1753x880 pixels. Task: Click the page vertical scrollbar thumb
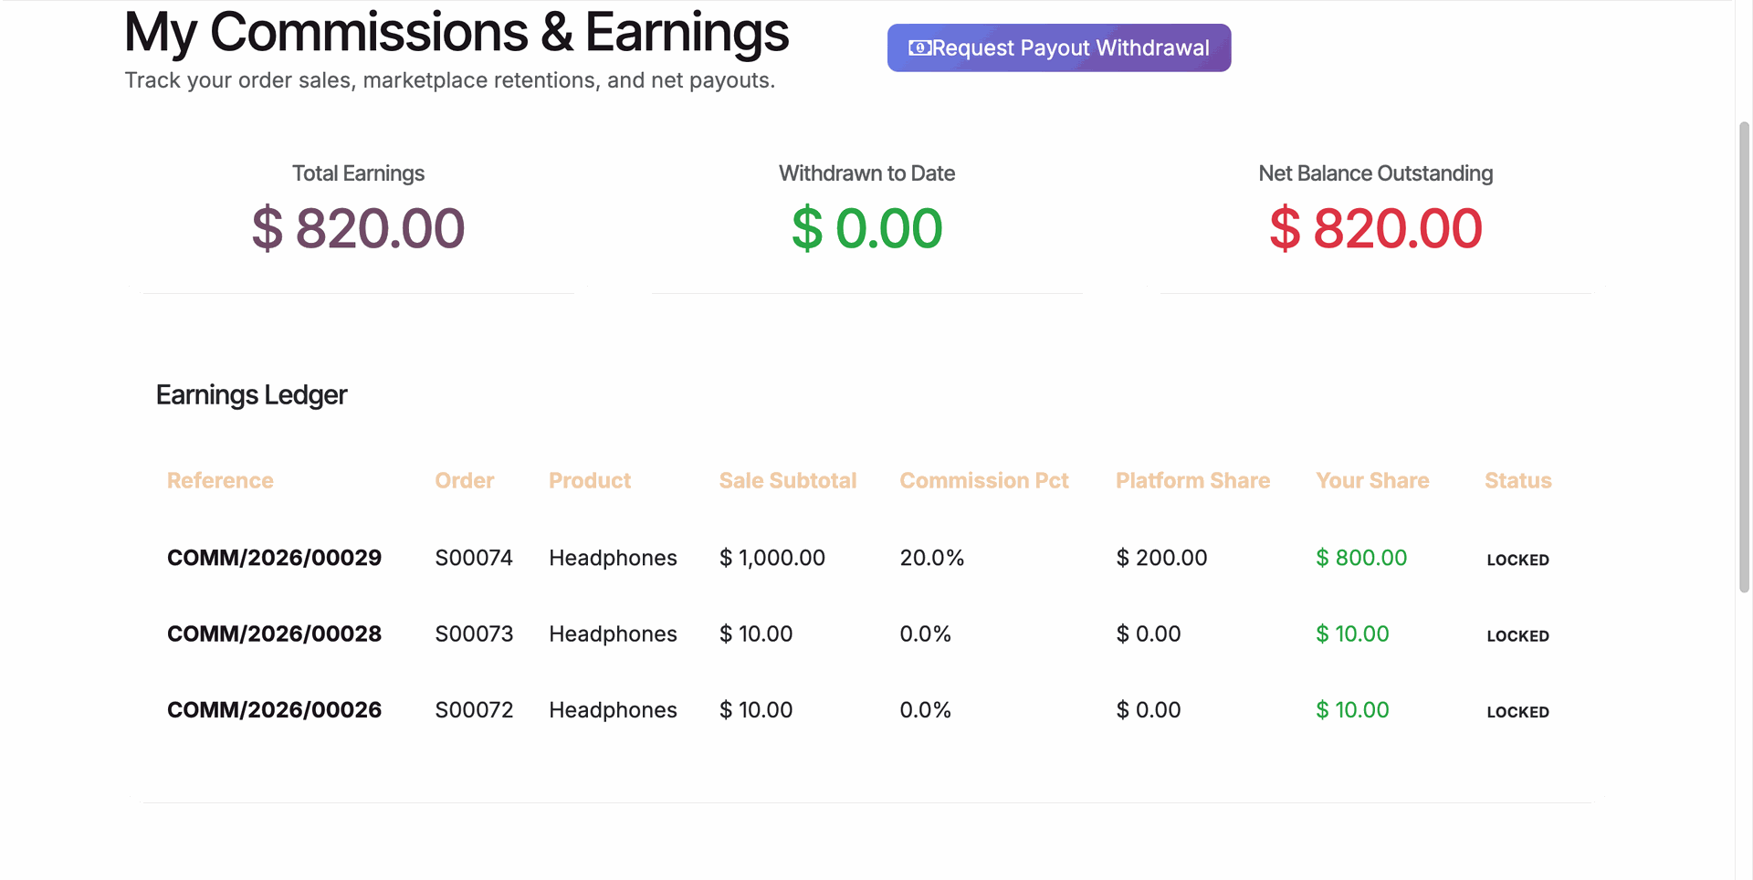(1744, 356)
